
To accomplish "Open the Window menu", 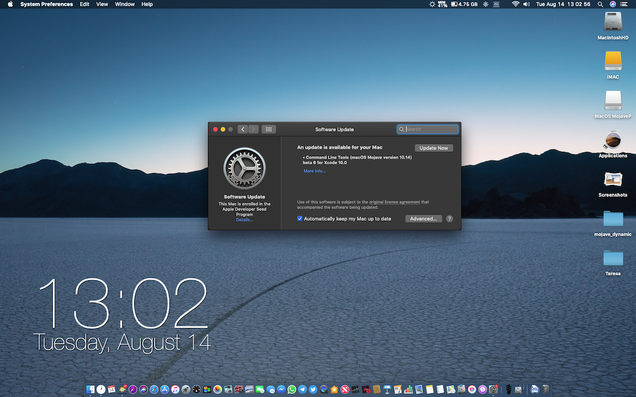I will click(x=124, y=4).
